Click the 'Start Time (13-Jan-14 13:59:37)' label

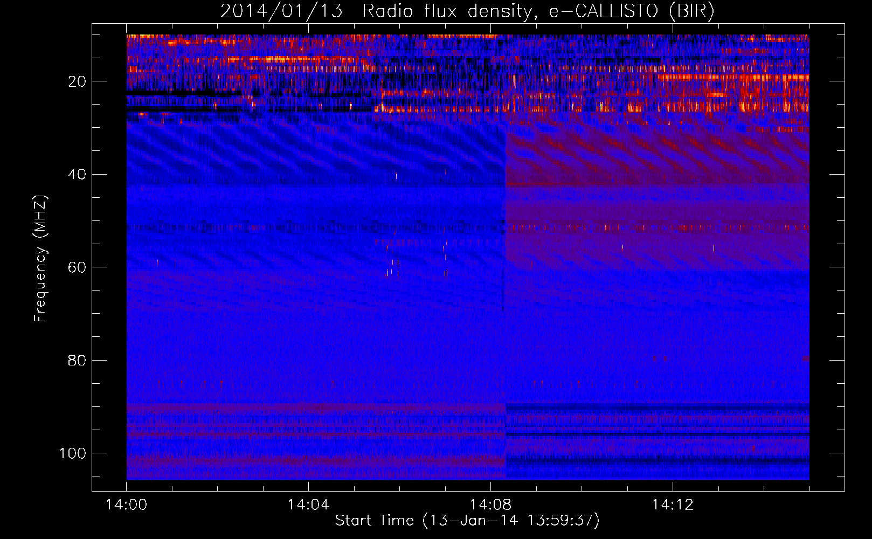[467, 521]
